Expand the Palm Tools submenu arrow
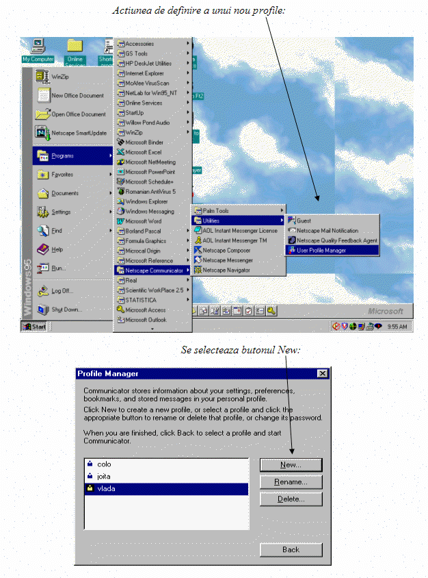Viewport: 428px width, 578px height. pos(282,210)
